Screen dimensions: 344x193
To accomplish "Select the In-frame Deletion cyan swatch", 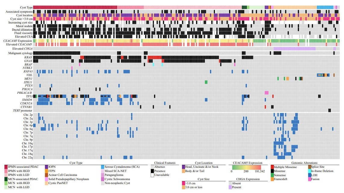I will [x=310, y=171].
